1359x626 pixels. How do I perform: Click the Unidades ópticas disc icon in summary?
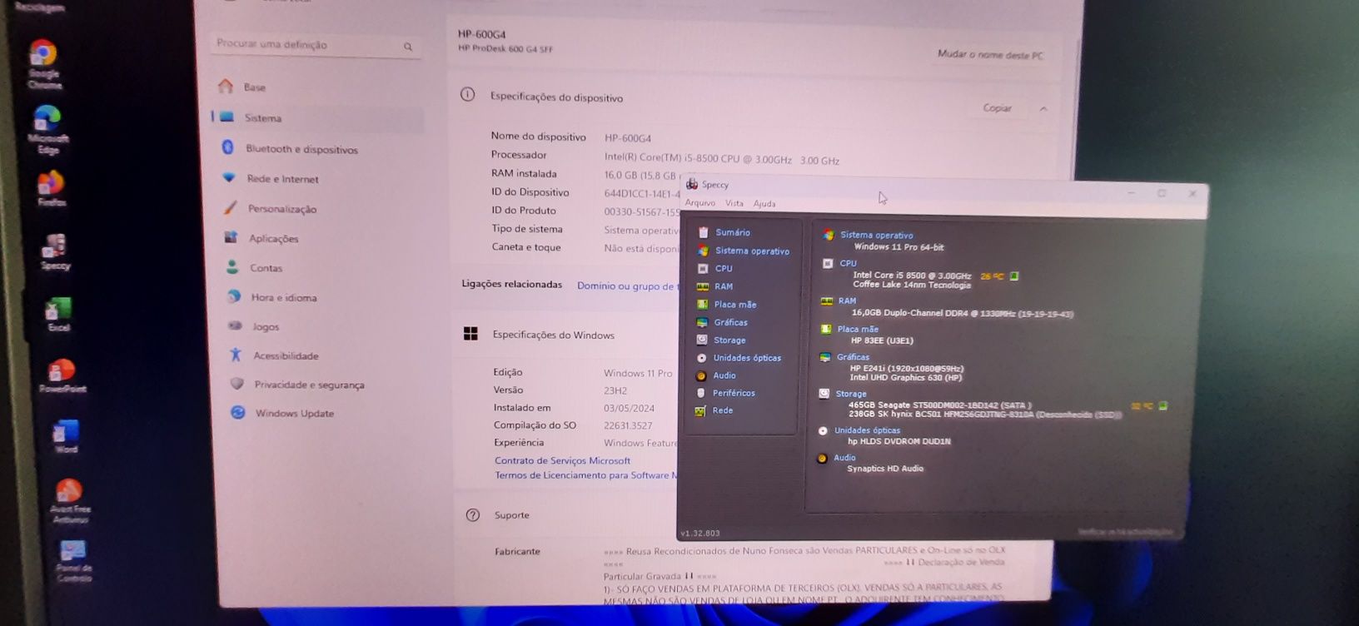coord(823,430)
